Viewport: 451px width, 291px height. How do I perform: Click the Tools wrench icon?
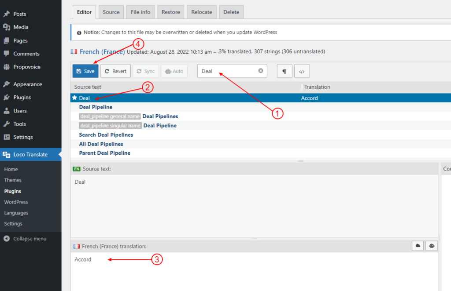(x=7, y=124)
